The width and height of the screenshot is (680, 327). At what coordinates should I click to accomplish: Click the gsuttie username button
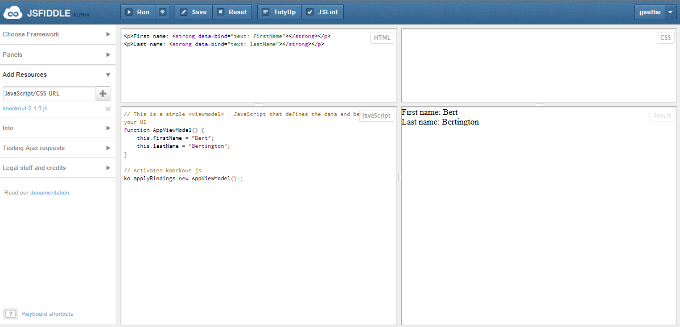[650, 12]
